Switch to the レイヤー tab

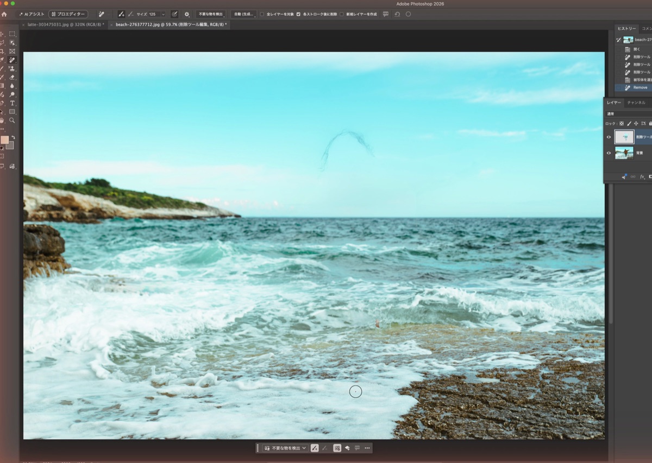(614, 103)
